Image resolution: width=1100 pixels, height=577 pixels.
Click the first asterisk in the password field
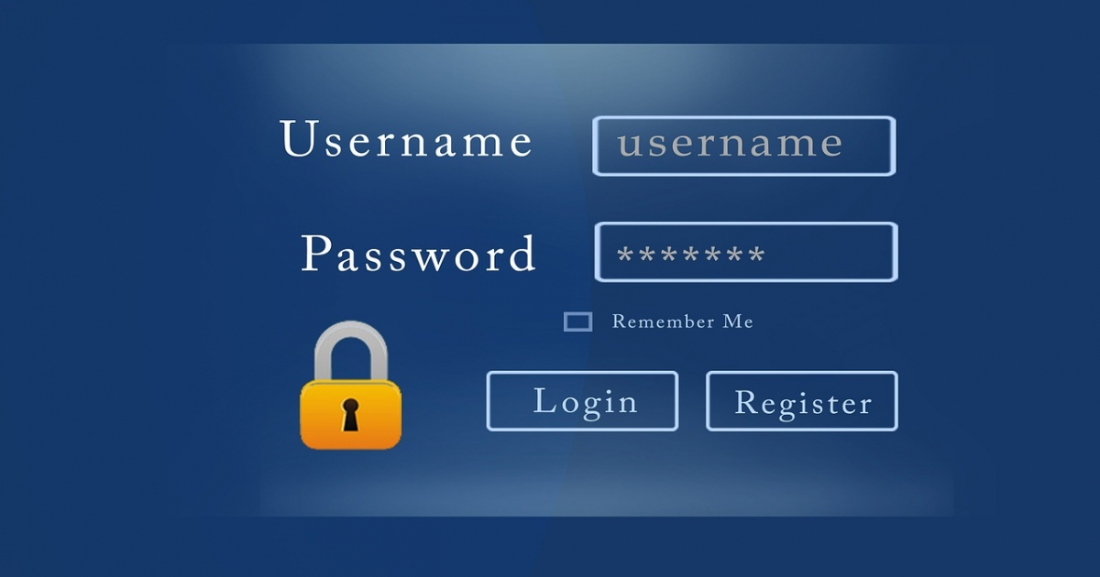625,255
